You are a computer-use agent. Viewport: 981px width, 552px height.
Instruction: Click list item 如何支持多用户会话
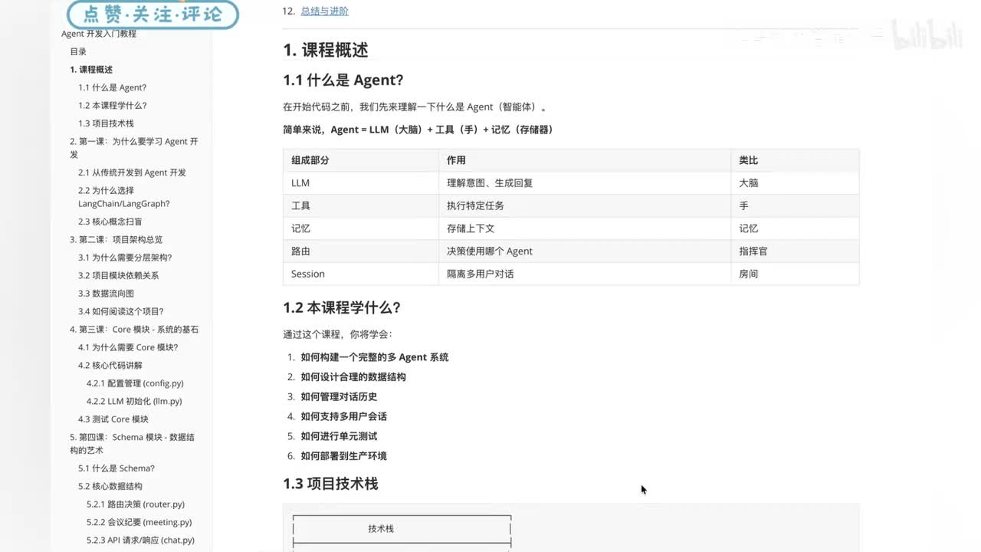tap(344, 416)
